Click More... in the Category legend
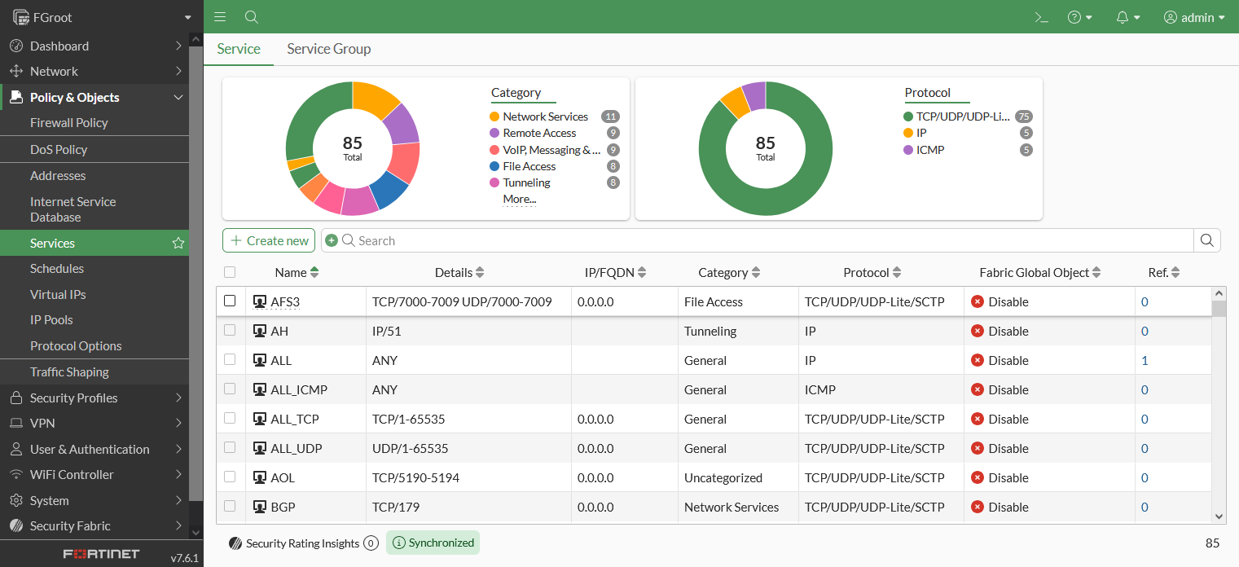Screen dimensions: 1239x567 click(519, 199)
